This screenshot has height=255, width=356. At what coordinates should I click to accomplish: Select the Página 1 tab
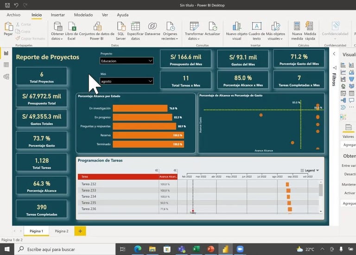[36, 231]
